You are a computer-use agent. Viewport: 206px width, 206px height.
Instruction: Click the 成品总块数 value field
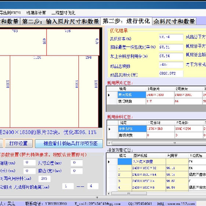171,65
